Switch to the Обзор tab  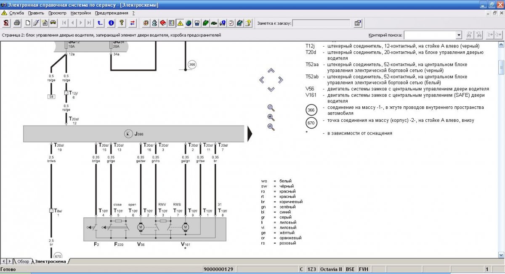(x=23, y=261)
